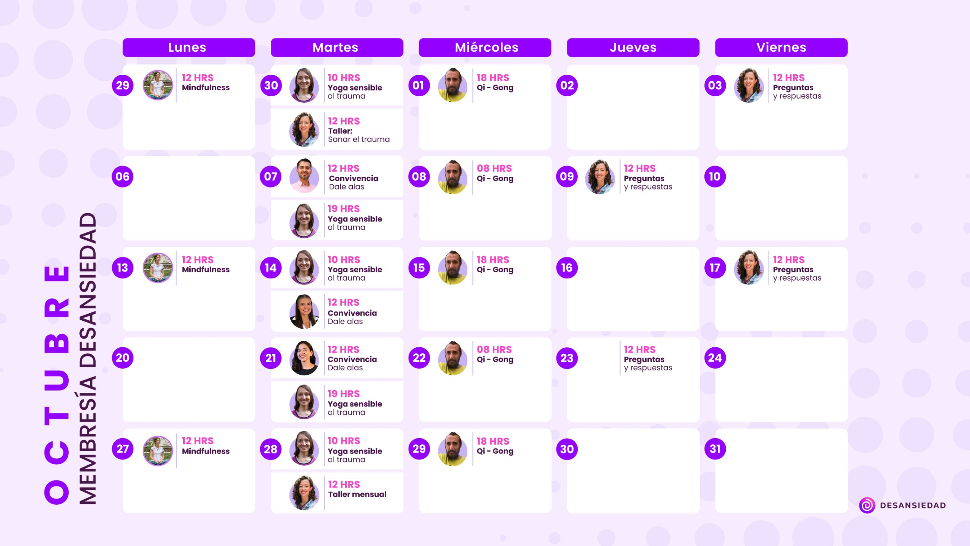Click the date 31 circle badge
The width and height of the screenshot is (970, 546).
click(715, 449)
